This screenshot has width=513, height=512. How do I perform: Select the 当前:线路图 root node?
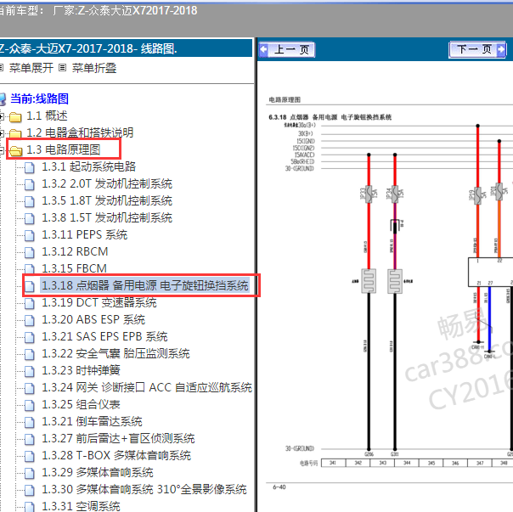(39, 98)
